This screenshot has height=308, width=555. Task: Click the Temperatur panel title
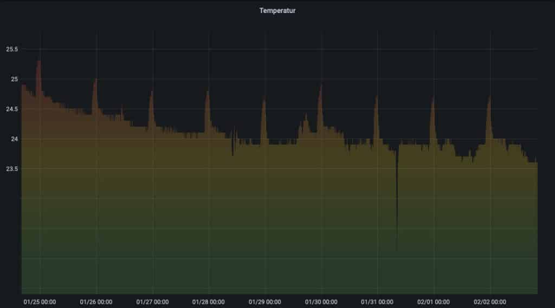point(277,11)
